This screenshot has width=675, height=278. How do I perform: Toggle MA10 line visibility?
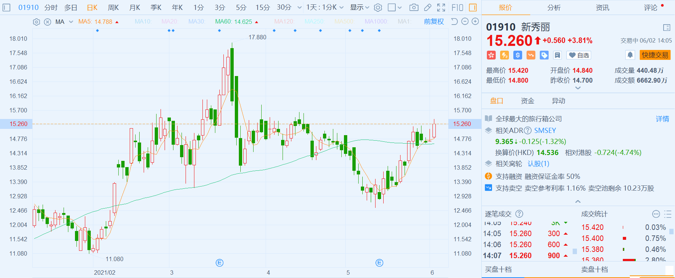tap(143, 22)
